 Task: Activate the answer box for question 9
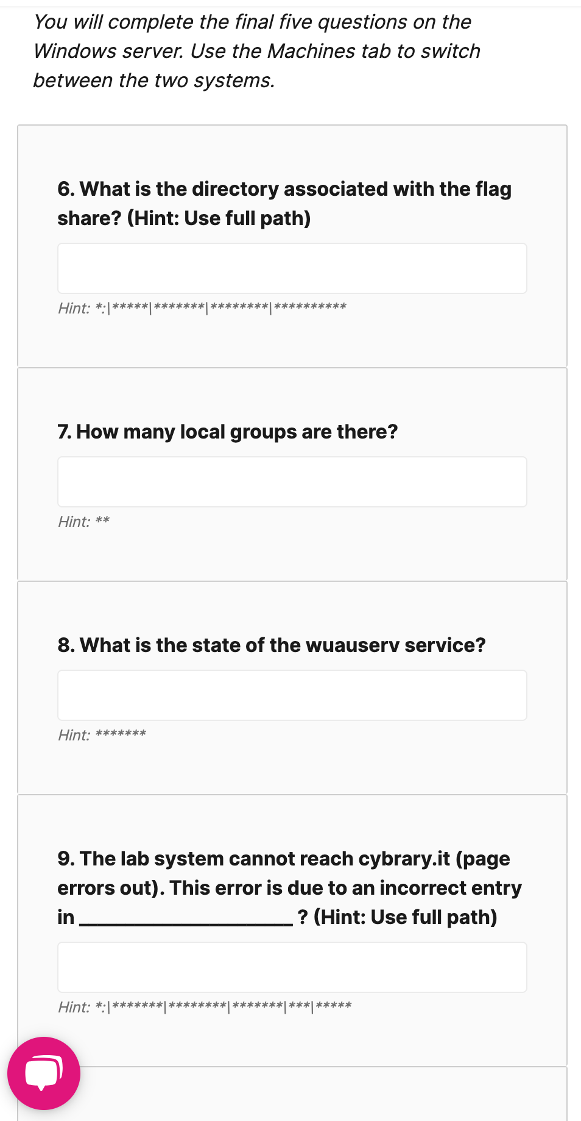292,967
